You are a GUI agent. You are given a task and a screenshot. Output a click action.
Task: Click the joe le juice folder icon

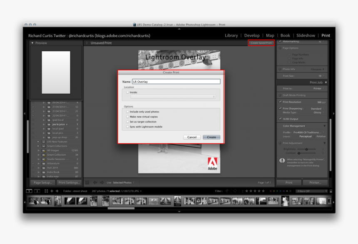point(49,124)
